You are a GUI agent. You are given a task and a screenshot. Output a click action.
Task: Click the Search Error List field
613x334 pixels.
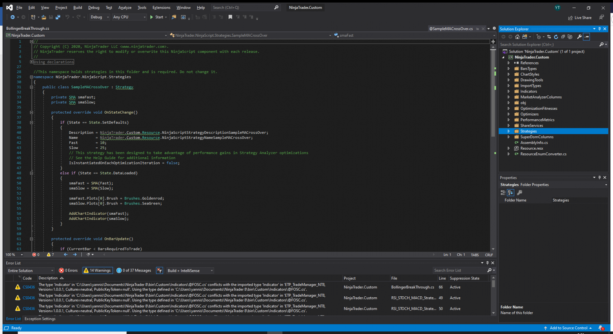[x=460, y=271]
